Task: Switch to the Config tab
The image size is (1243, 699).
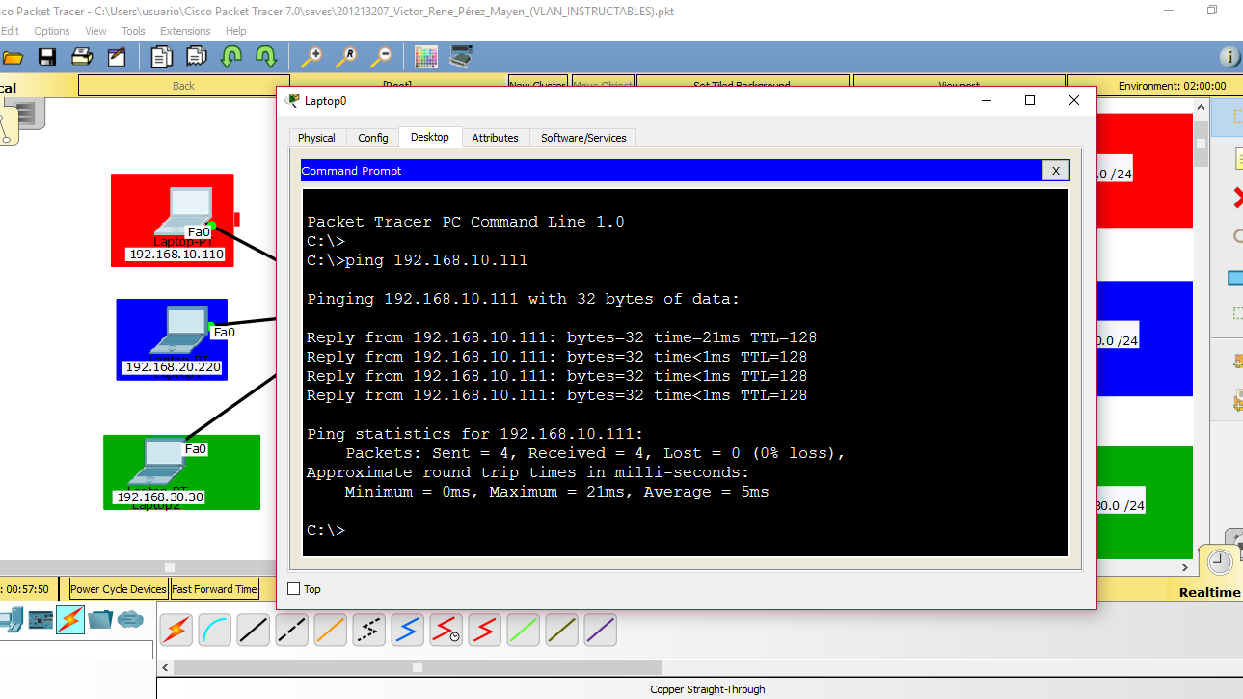Action: click(373, 138)
